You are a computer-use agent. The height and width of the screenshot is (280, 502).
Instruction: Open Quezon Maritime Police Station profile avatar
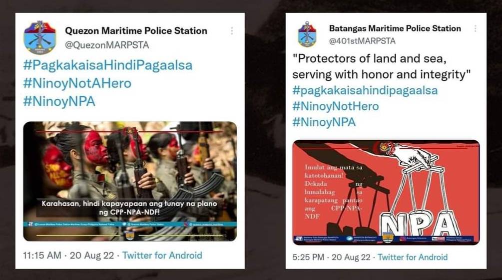point(39,37)
